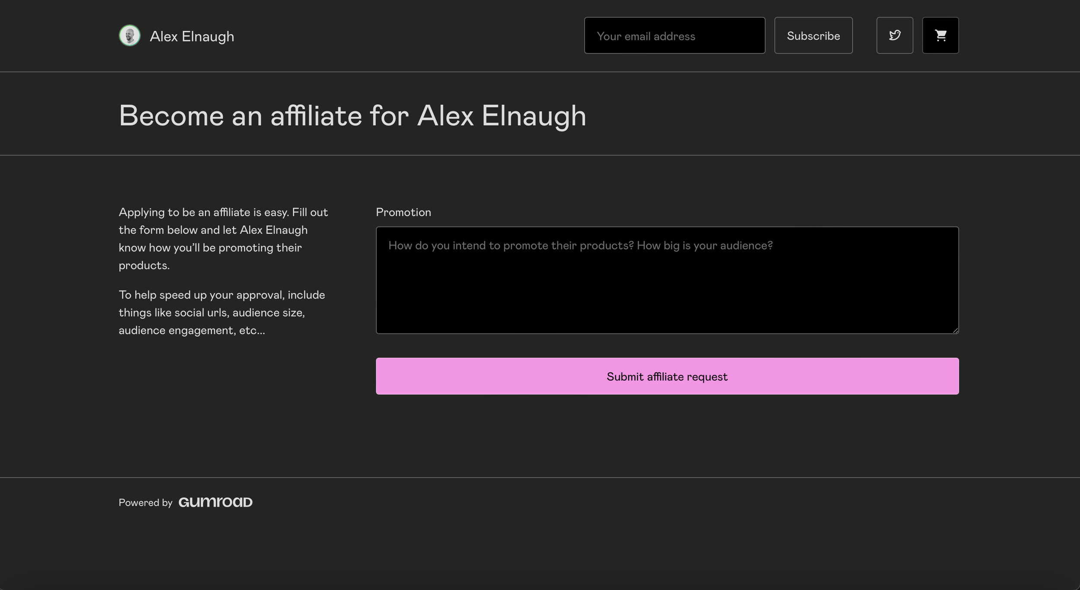The height and width of the screenshot is (590, 1080).
Task: Click the text "audience engagement, etc..."
Action: pyautogui.click(x=191, y=331)
